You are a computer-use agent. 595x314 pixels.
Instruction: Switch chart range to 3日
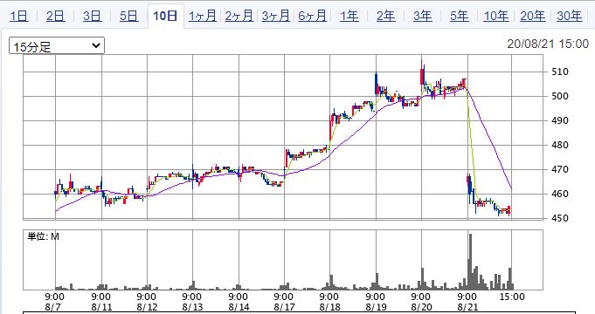click(93, 17)
